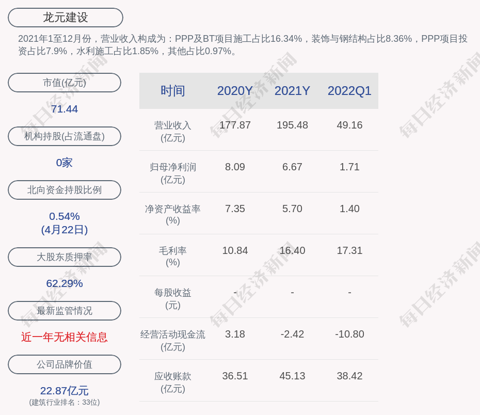The image size is (480, 415).
Task: Click the 2020Y column header
Action: tap(235, 91)
